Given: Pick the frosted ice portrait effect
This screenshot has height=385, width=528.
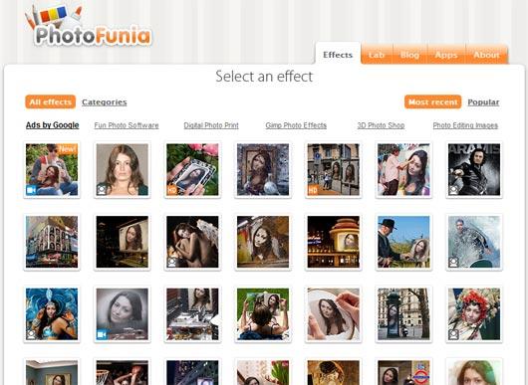Looking at the screenshot, I should click(x=474, y=242).
